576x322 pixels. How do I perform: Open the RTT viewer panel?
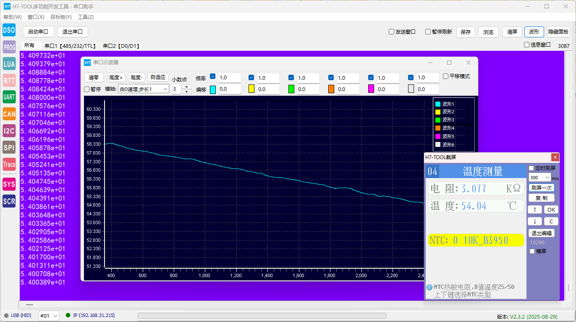point(9,81)
